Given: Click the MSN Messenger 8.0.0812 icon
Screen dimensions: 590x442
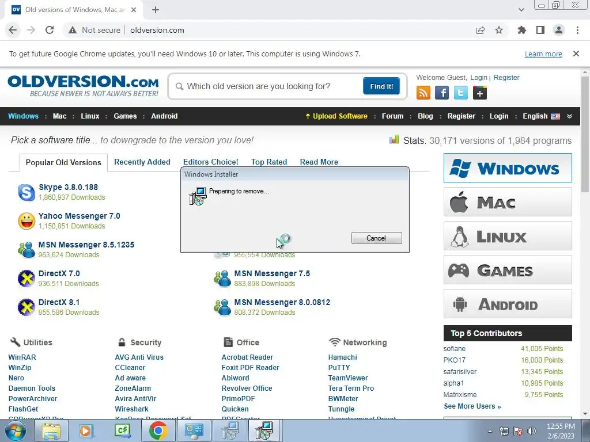Looking at the screenshot, I should click(x=222, y=307).
